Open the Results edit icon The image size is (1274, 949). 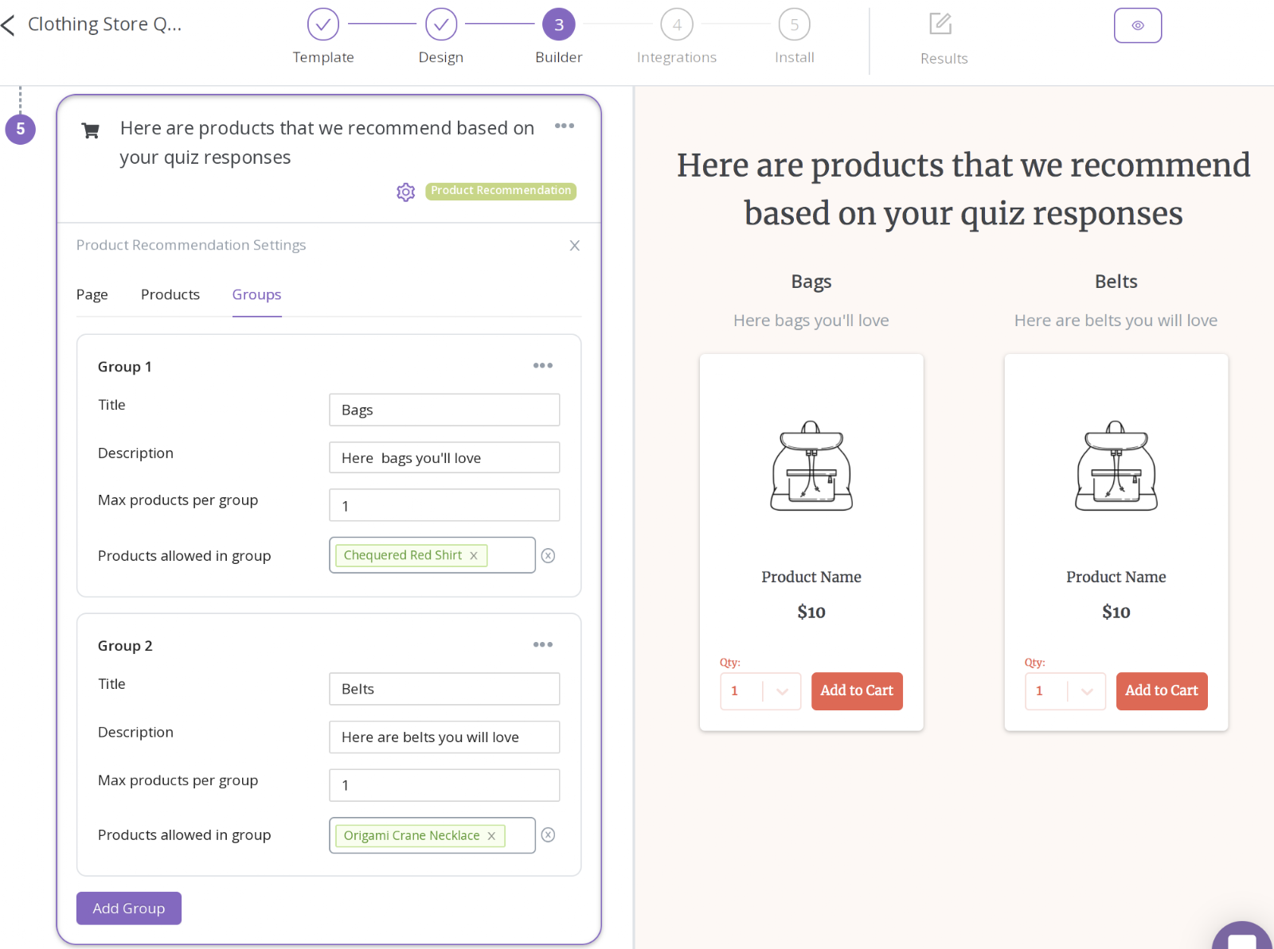940,24
